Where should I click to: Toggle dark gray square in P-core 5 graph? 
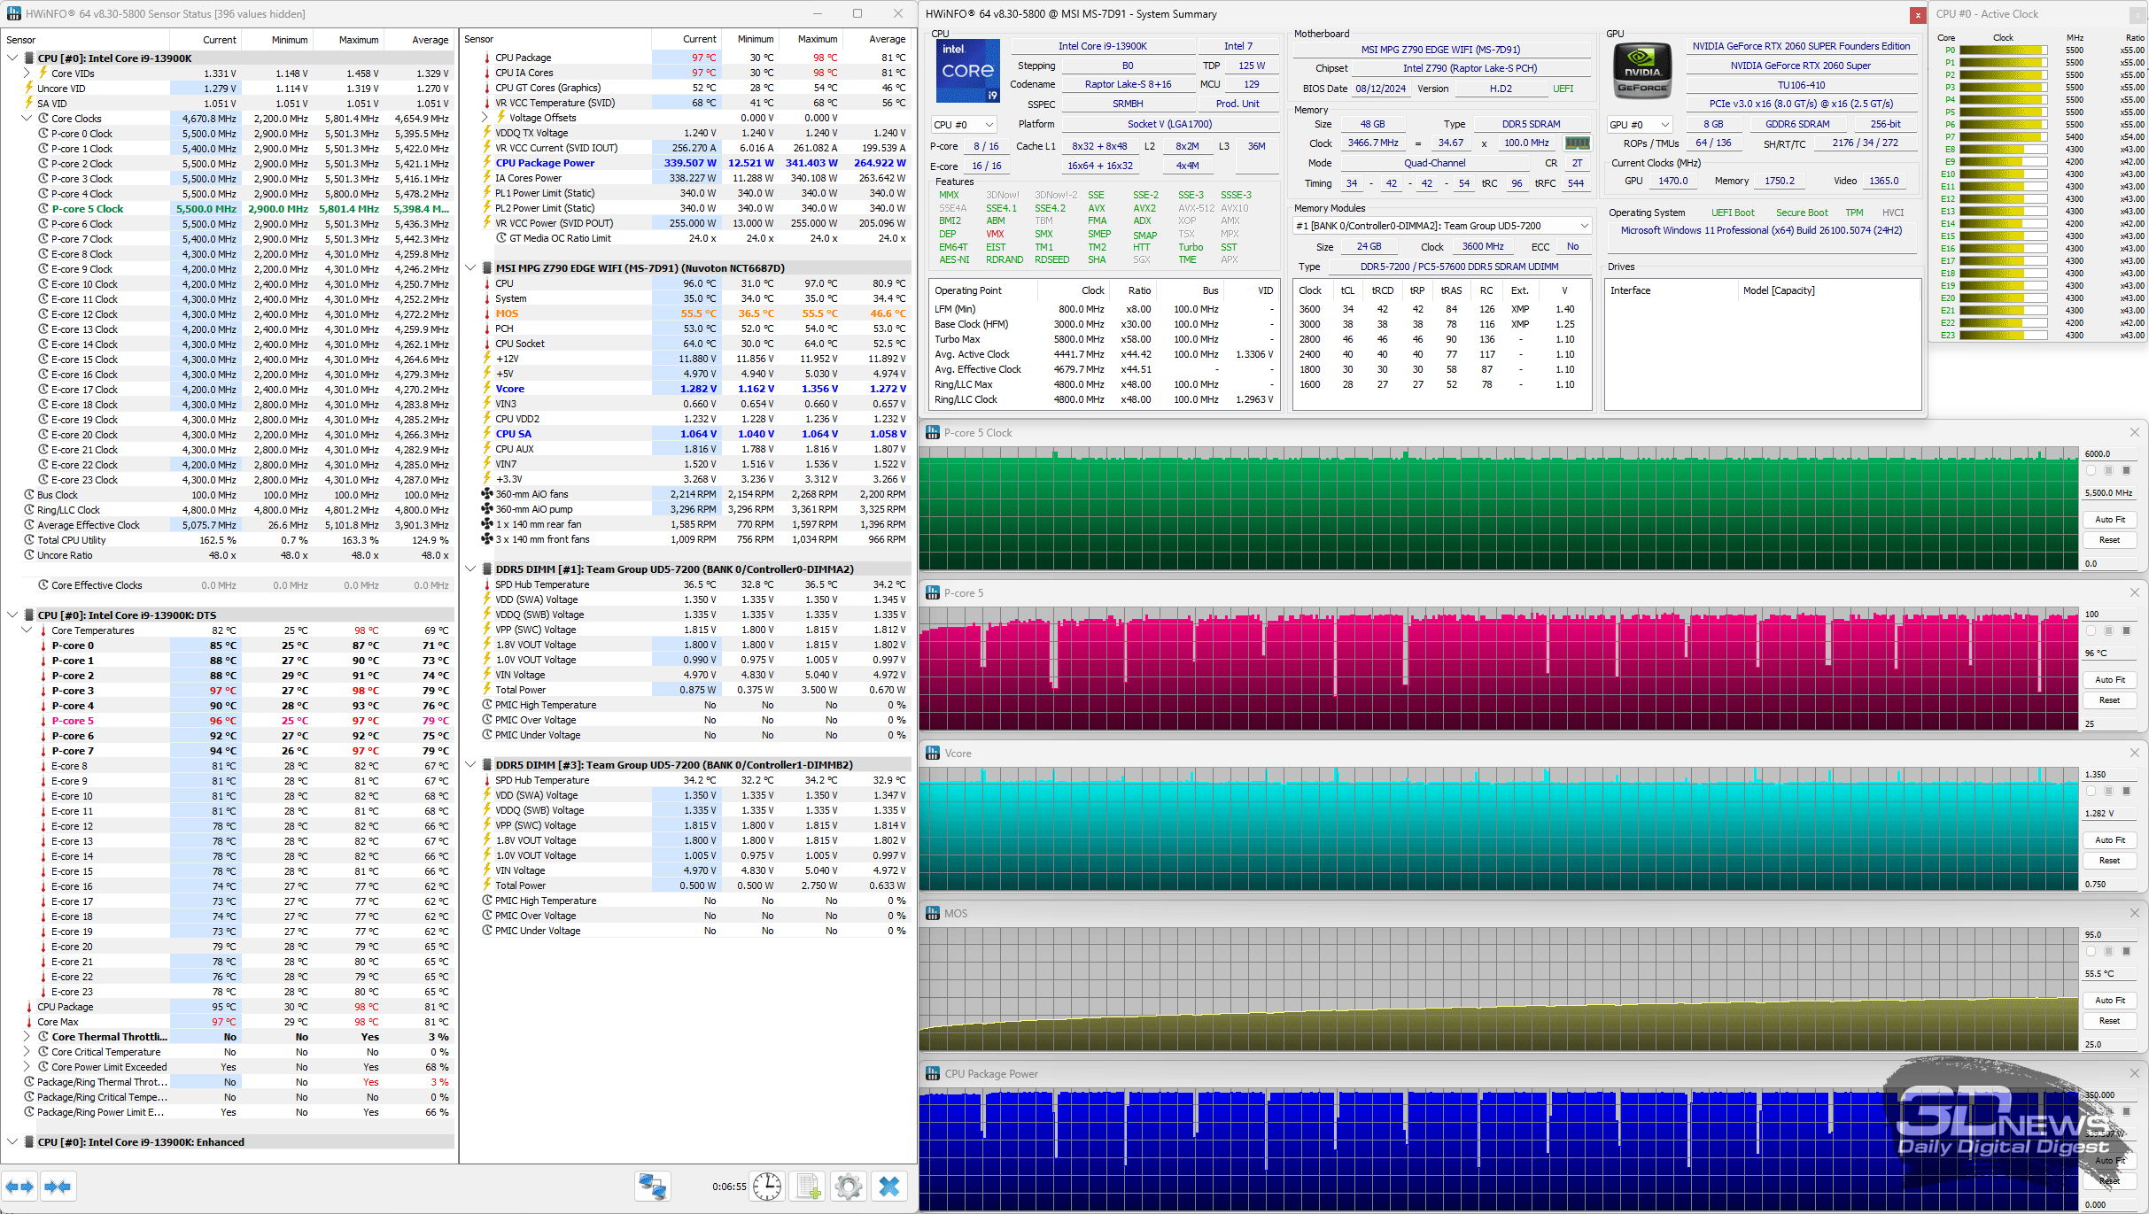pyautogui.click(x=2126, y=630)
